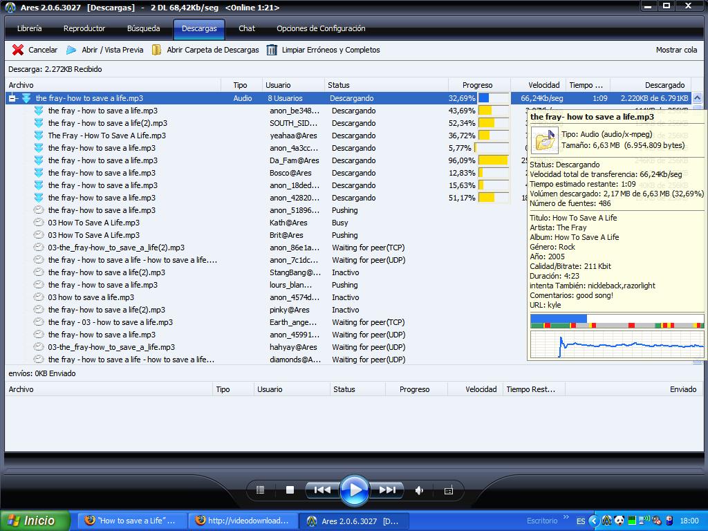Click the 96,09% progress bar of Da_Fam row
The image size is (708, 531).
[x=493, y=160]
